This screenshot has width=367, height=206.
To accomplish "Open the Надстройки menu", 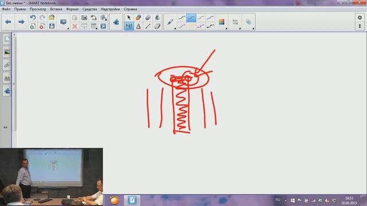I will point(110,9).
